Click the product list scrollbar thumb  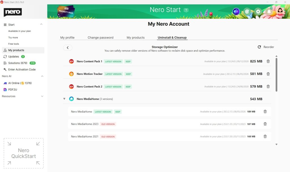point(276,75)
